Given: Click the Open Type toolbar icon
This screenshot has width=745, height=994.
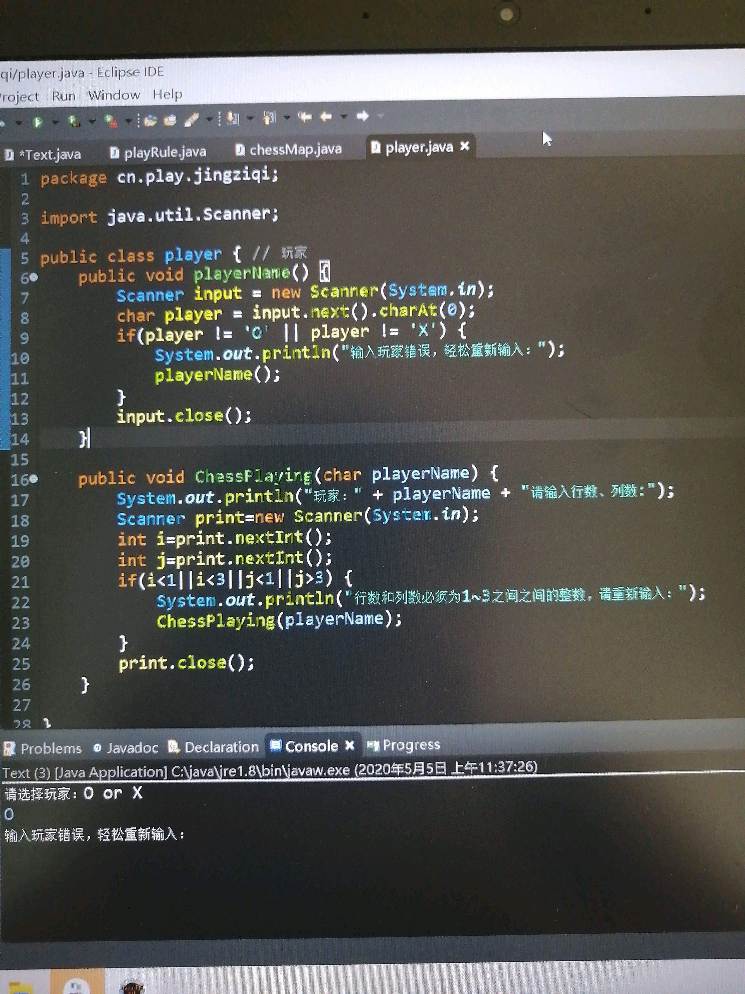Looking at the screenshot, I should pyautogui.click(x=150, y=120).
